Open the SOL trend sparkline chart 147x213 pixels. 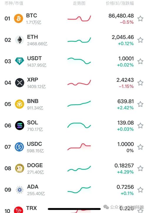tap(79, 125)
